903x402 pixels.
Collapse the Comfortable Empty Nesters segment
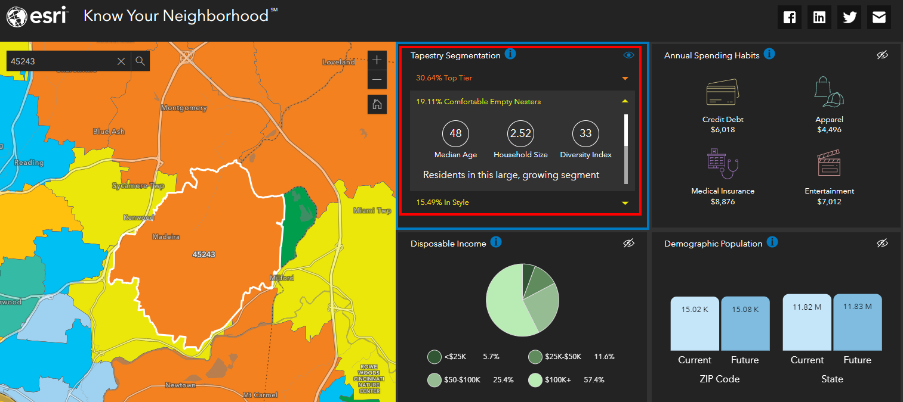pos(625,102)
